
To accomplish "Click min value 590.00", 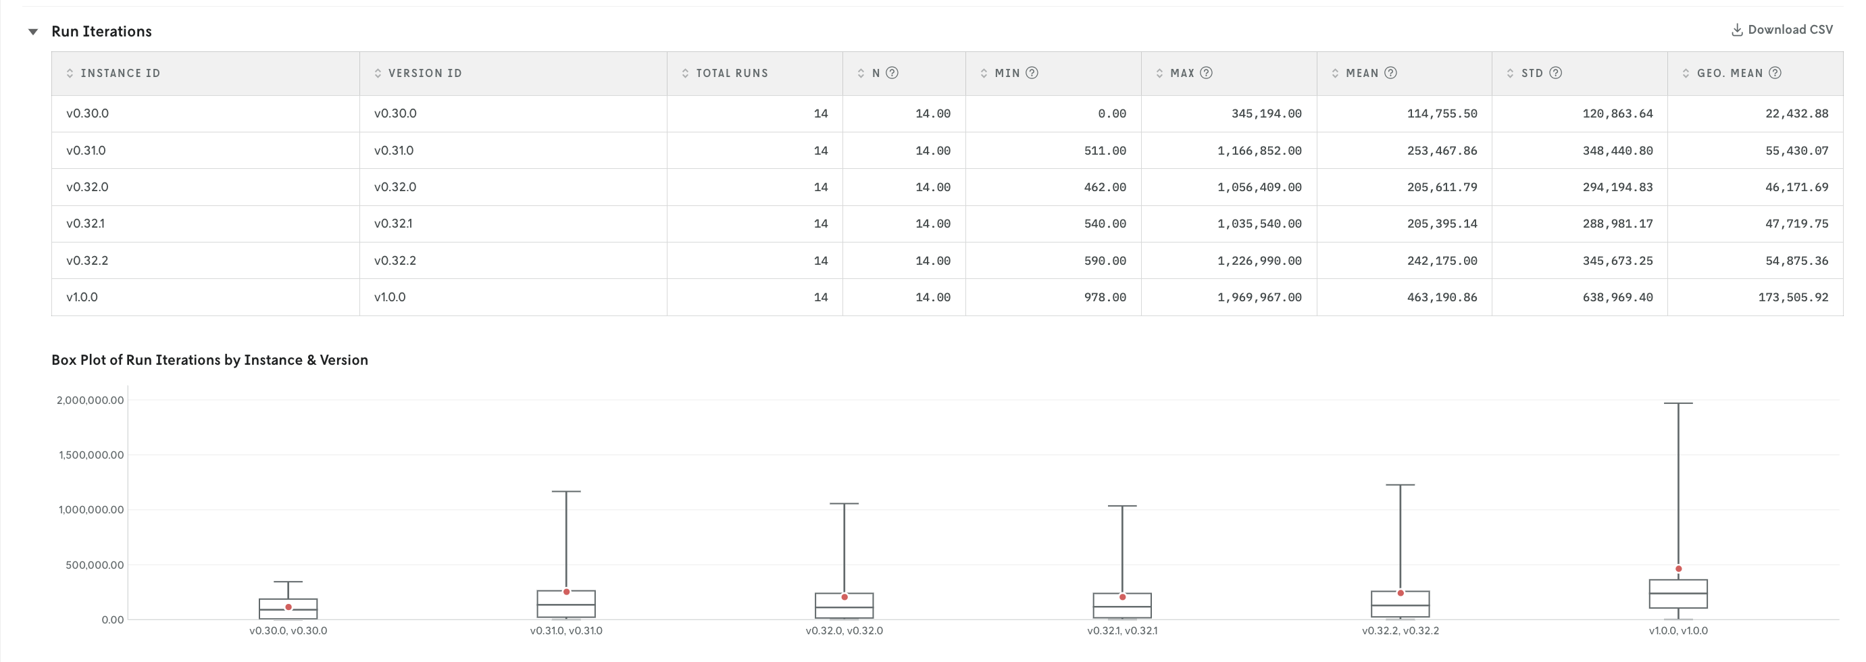I will pyautogui.click(x=1105, y=261).
